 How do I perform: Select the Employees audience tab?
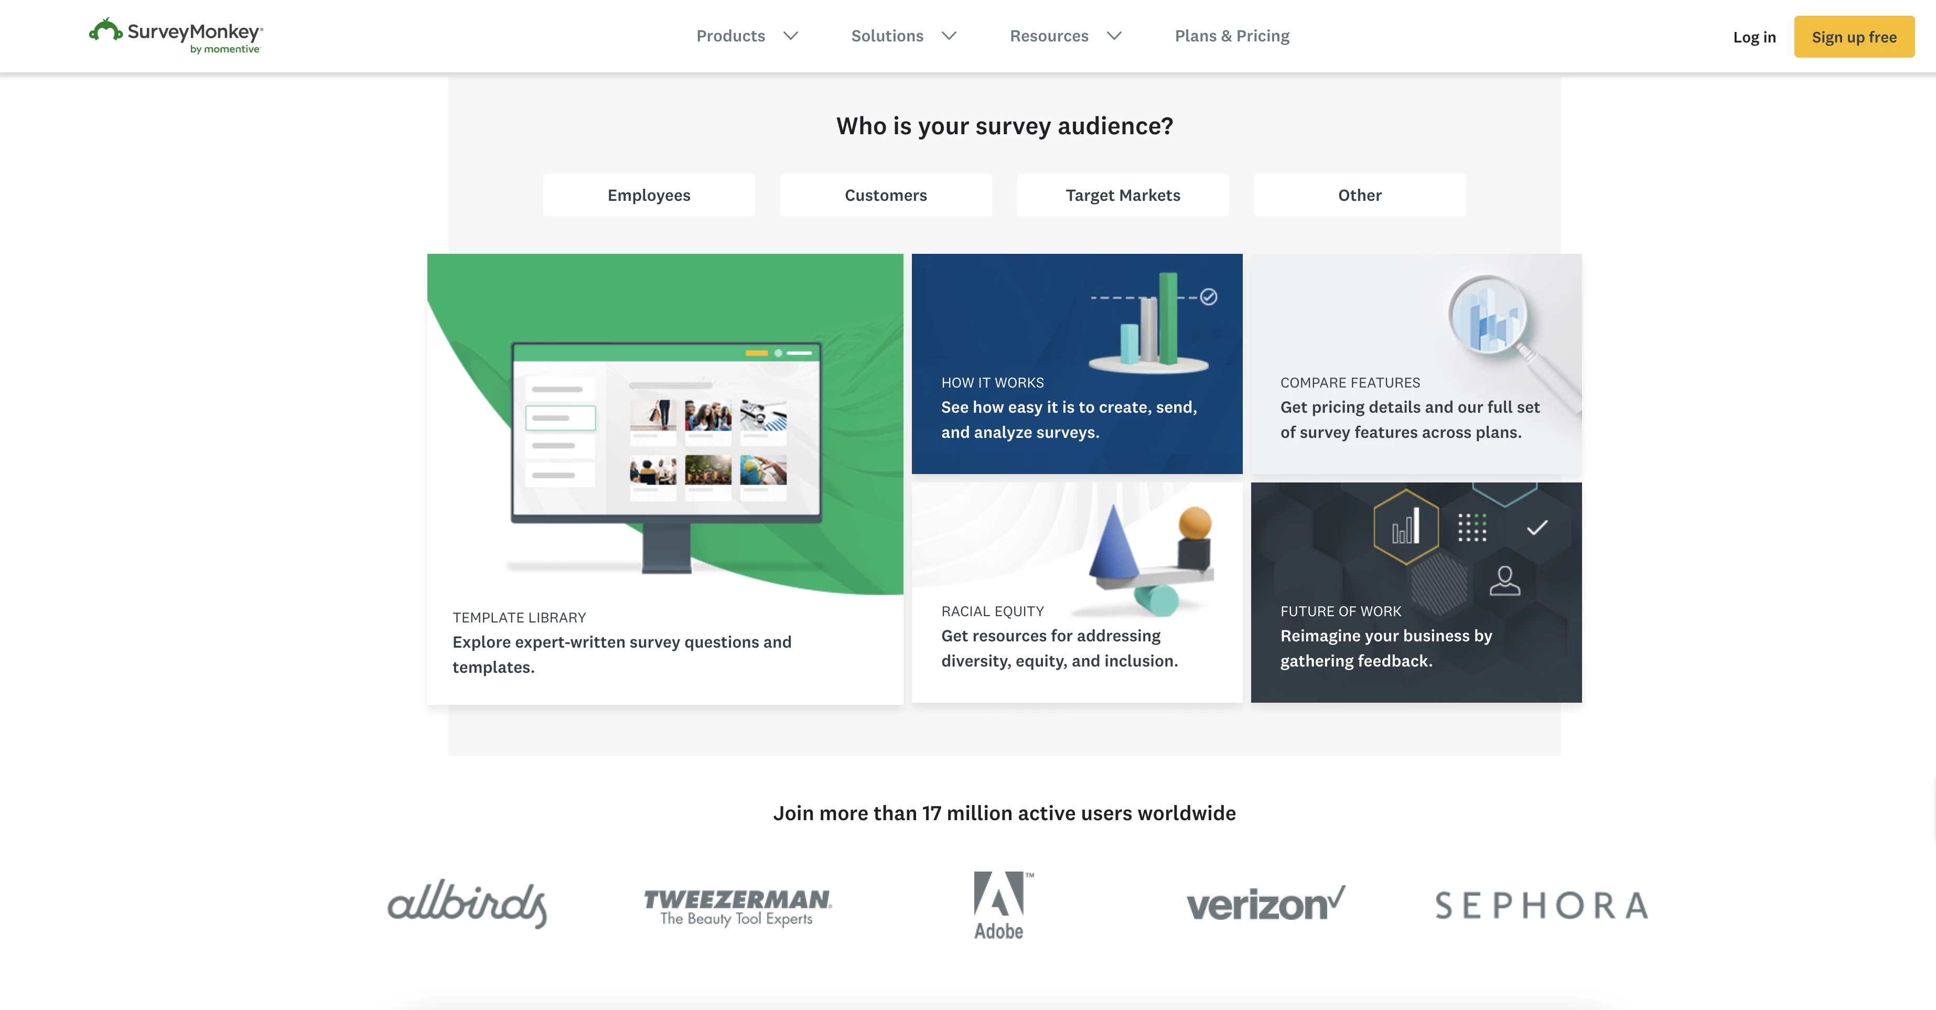coord(649,195)
